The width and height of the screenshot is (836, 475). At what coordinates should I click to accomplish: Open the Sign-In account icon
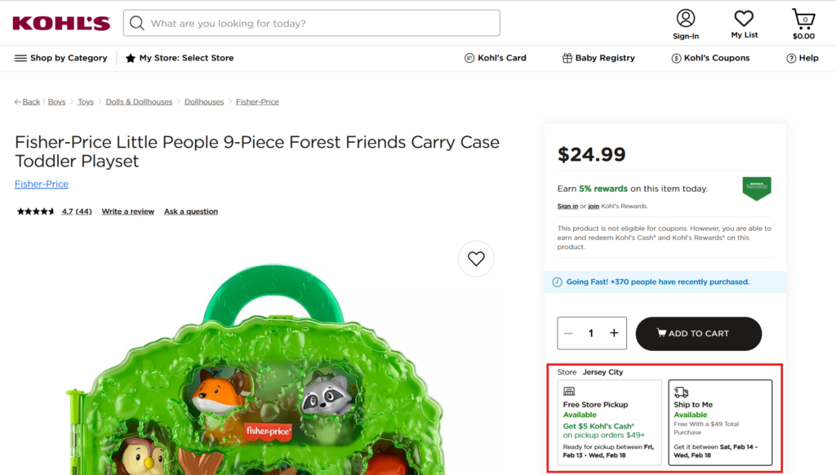tap(686, 19)
